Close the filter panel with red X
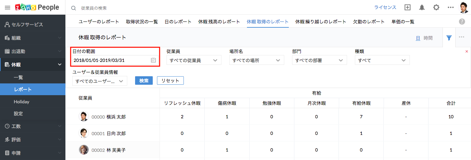 pyautogui.click(x=466, y=51)
